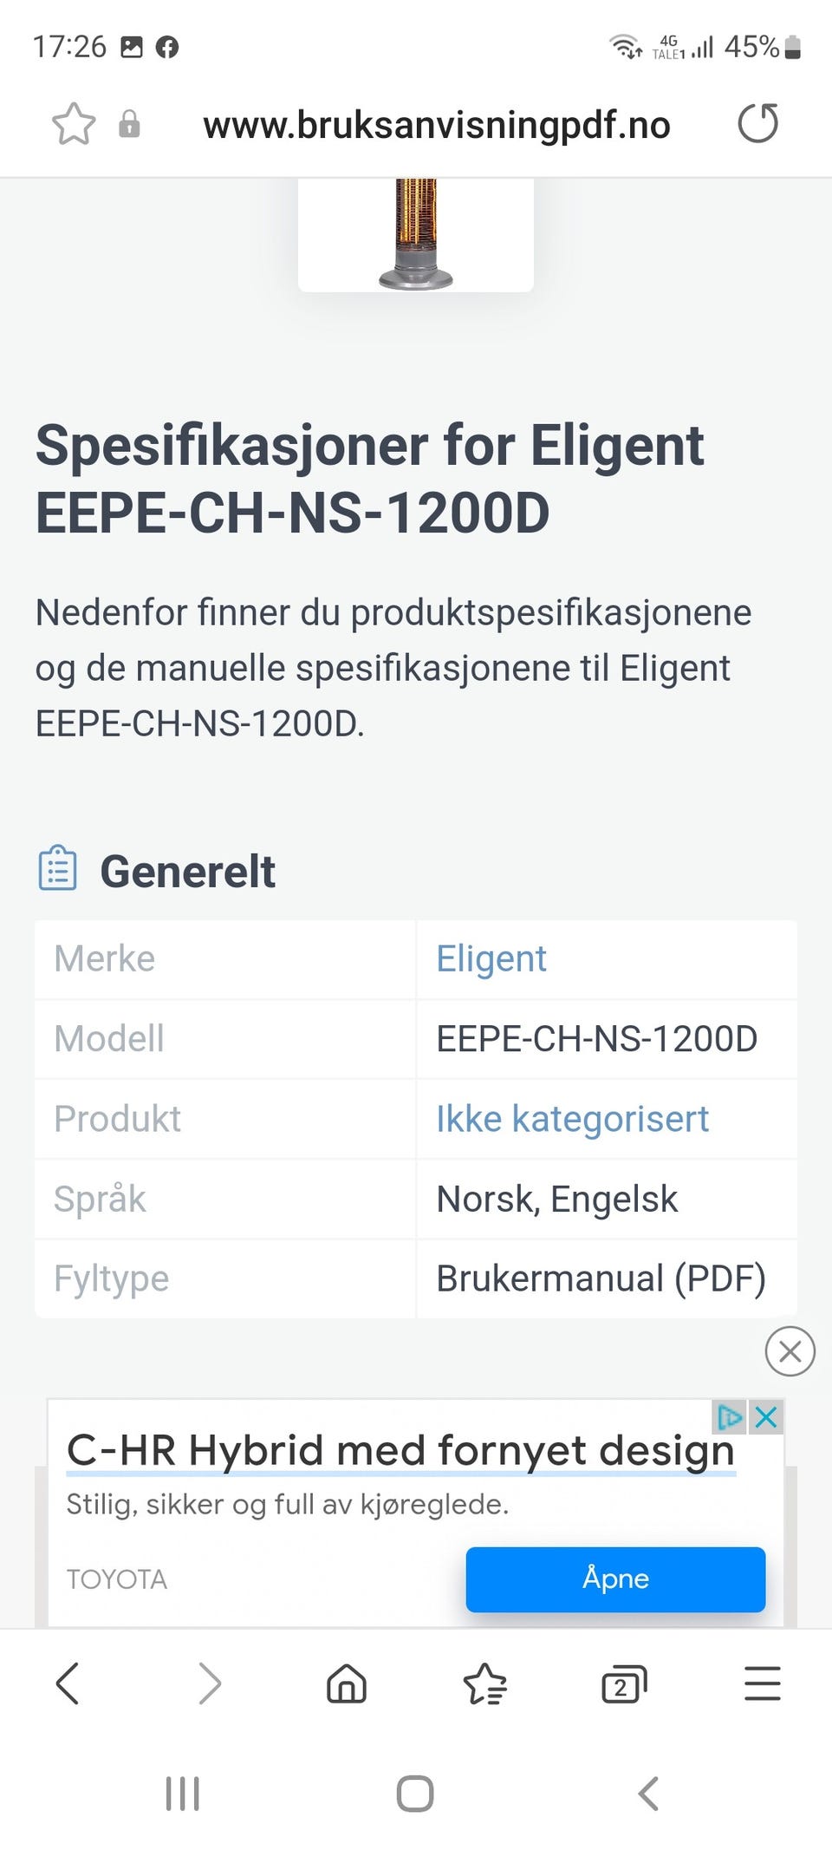Screen dimensions: 832x1850
Task: Go forward using browser forward arrow
Action: tap(210, 1683)
